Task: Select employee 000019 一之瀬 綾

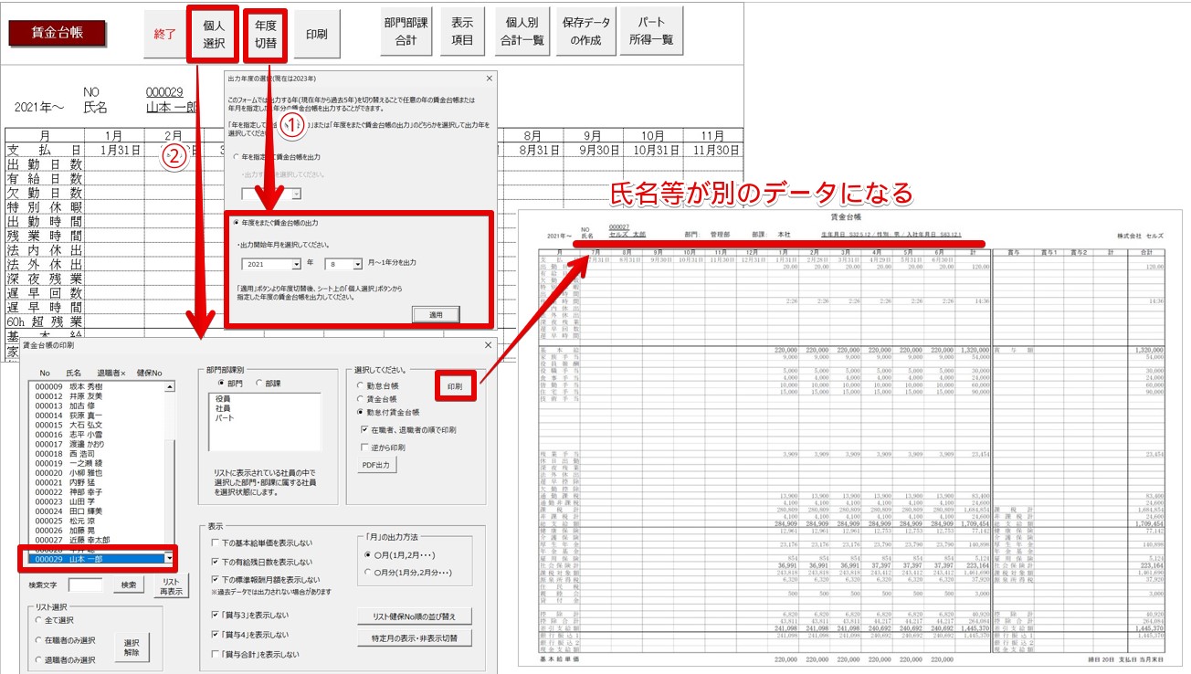Action: coord(98,465)
